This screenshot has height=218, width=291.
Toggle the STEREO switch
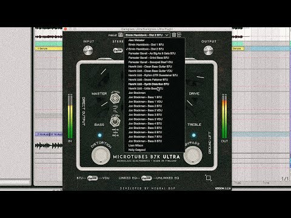118,50
